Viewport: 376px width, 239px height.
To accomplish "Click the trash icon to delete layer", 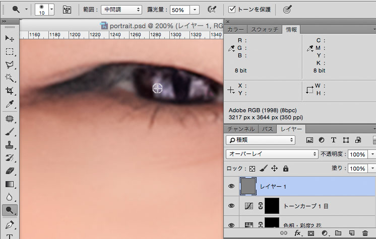I will click(365, 233).
